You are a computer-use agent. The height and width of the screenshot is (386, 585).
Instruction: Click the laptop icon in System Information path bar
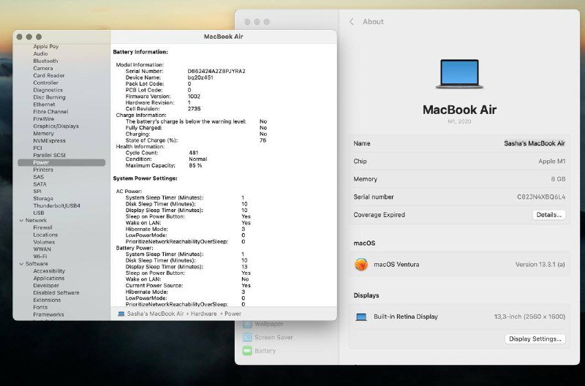coord(121,314)
